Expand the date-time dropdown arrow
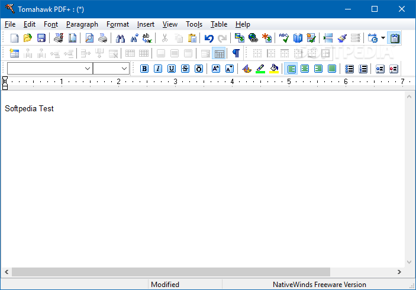The image size is (416, 290). (x=383, y=38)
